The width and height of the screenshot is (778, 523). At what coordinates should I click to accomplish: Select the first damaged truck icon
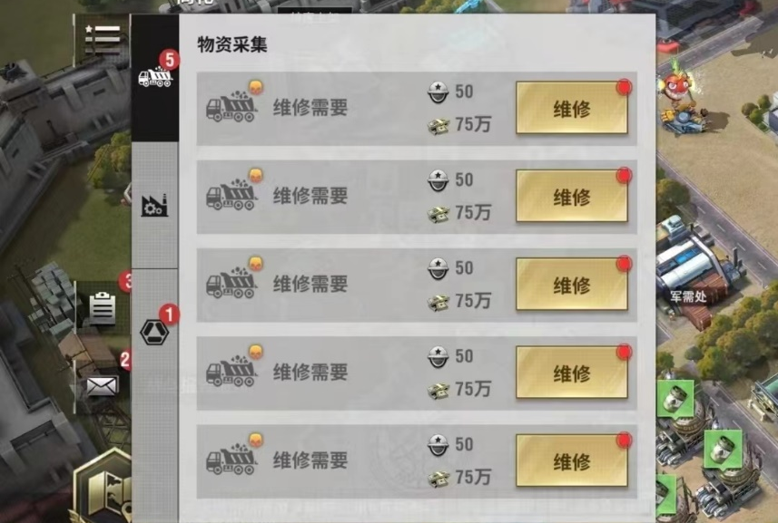pyautogui.click(x=231, y=105)
